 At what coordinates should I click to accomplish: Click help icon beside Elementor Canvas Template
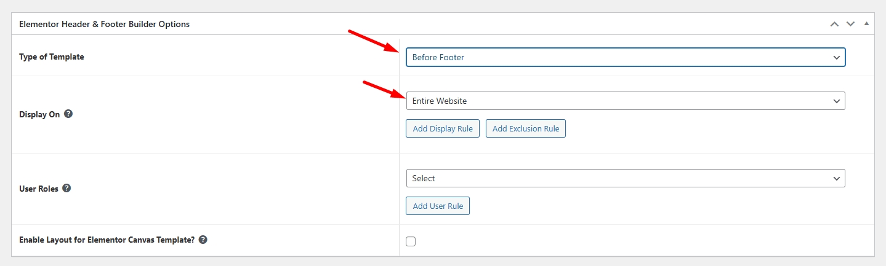[x=203, y=240]
